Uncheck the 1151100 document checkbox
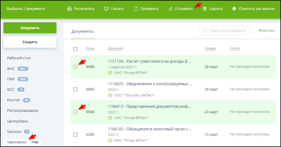This screenshot has height=147, width=281. (75, 67)
